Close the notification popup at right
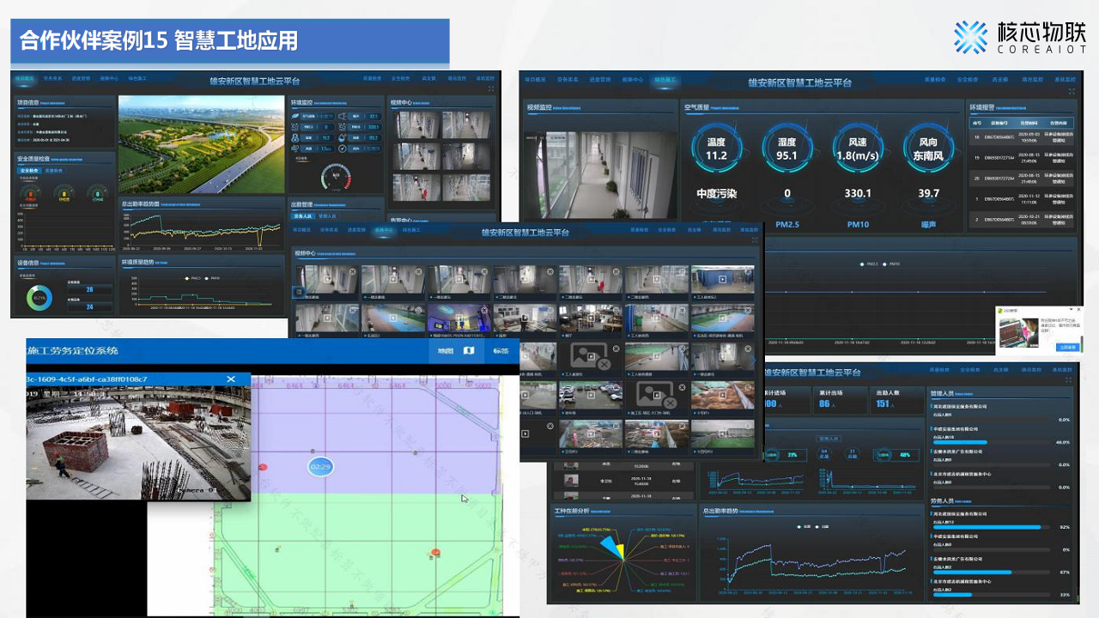 coord(1078,309)
